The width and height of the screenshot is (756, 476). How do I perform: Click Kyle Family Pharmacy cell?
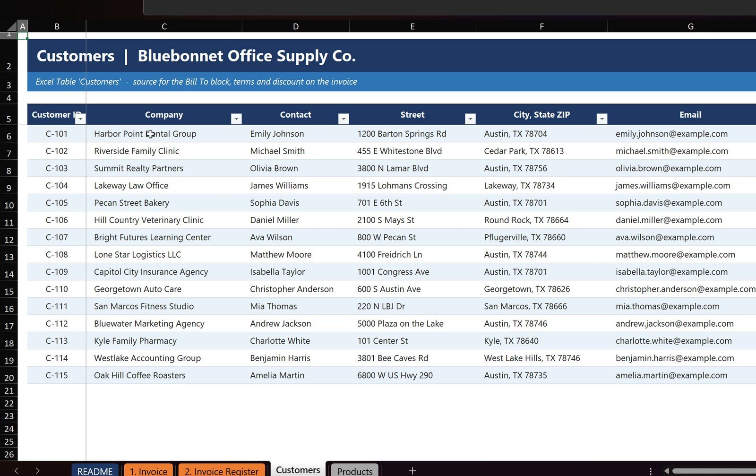click(x=164, y=341)
